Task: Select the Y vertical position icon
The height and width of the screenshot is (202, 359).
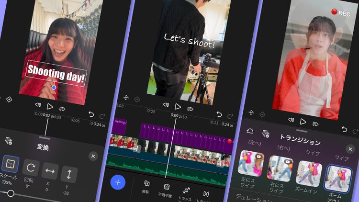Action: [69, 175]
